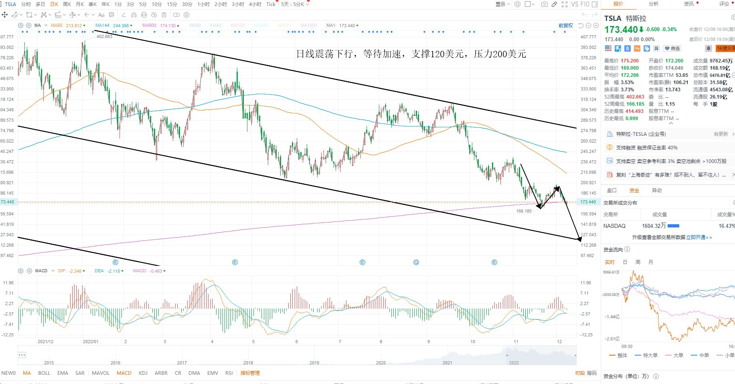This screenshot has height=384, width=735.
Task: Click the magnet snap tool icon
Action: click(x=134, y=15)
